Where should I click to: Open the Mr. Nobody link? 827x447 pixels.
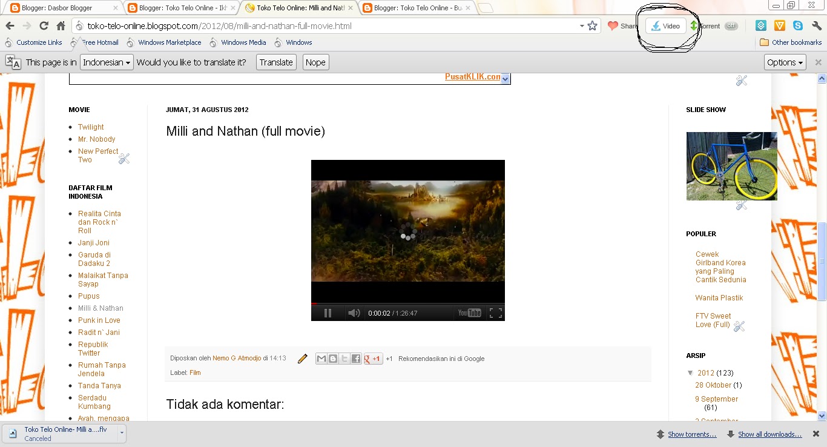[x=96, y=139]
